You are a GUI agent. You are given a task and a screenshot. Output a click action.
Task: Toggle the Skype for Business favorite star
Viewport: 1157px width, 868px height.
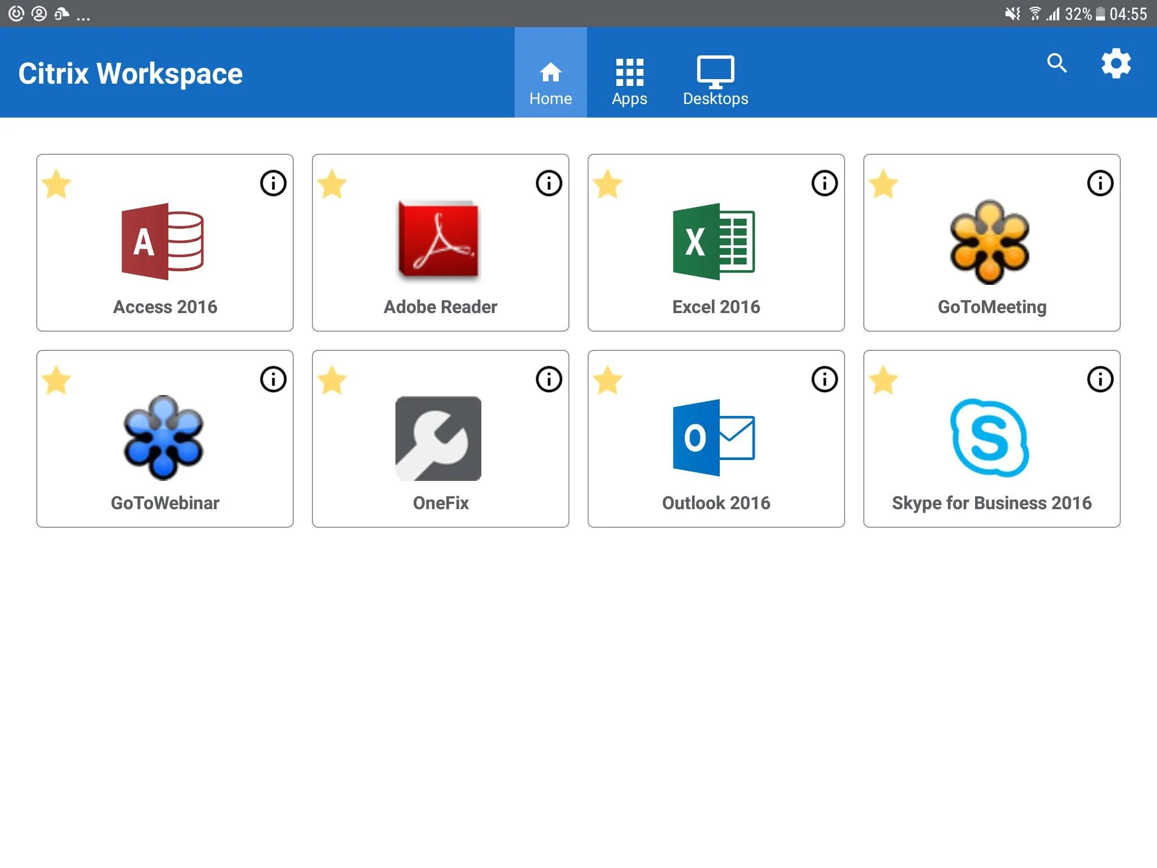(884, 380)
